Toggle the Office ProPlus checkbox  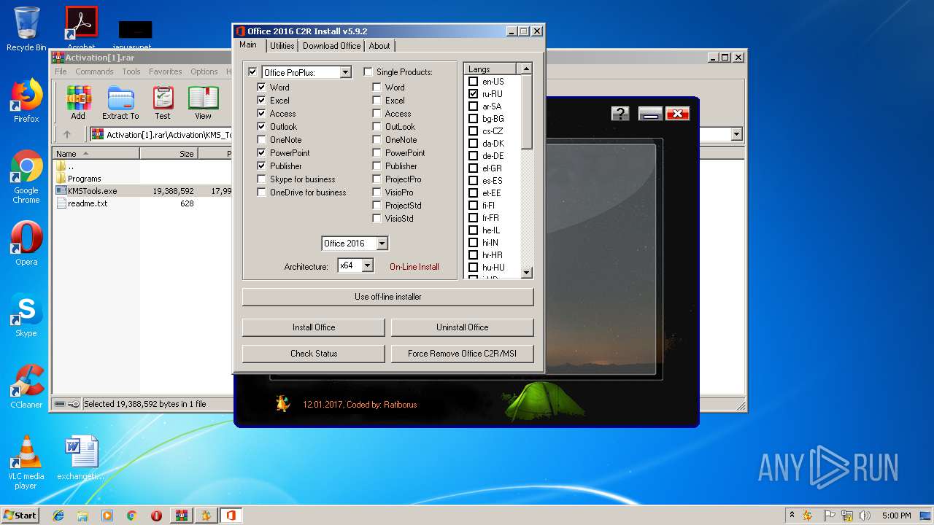(252, 72)
